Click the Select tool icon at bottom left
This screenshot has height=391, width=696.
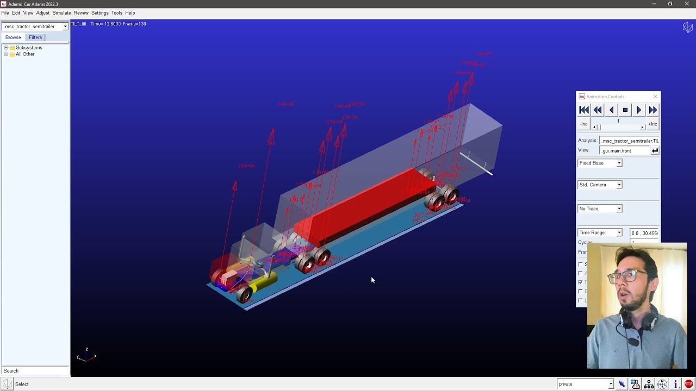(7, 384)
